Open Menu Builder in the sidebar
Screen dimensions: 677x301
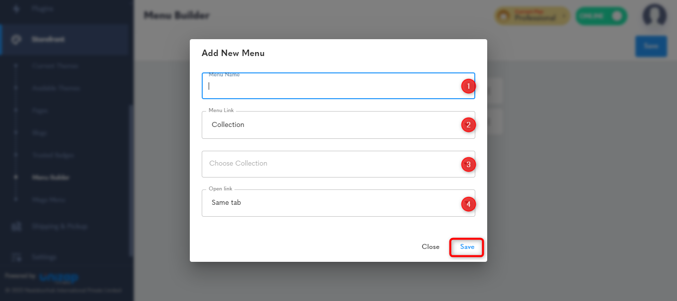pos(51,177)
